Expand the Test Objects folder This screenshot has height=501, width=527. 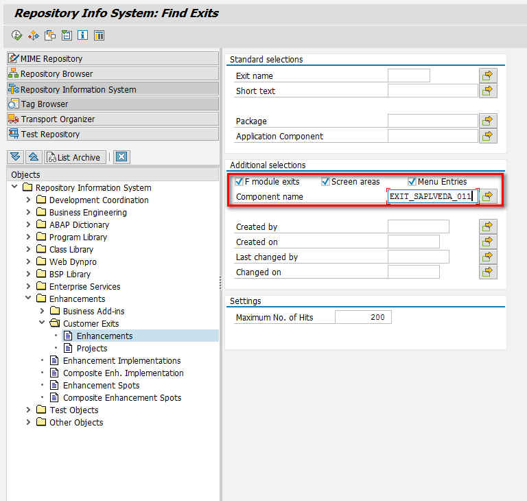click(x=28, y=410)
